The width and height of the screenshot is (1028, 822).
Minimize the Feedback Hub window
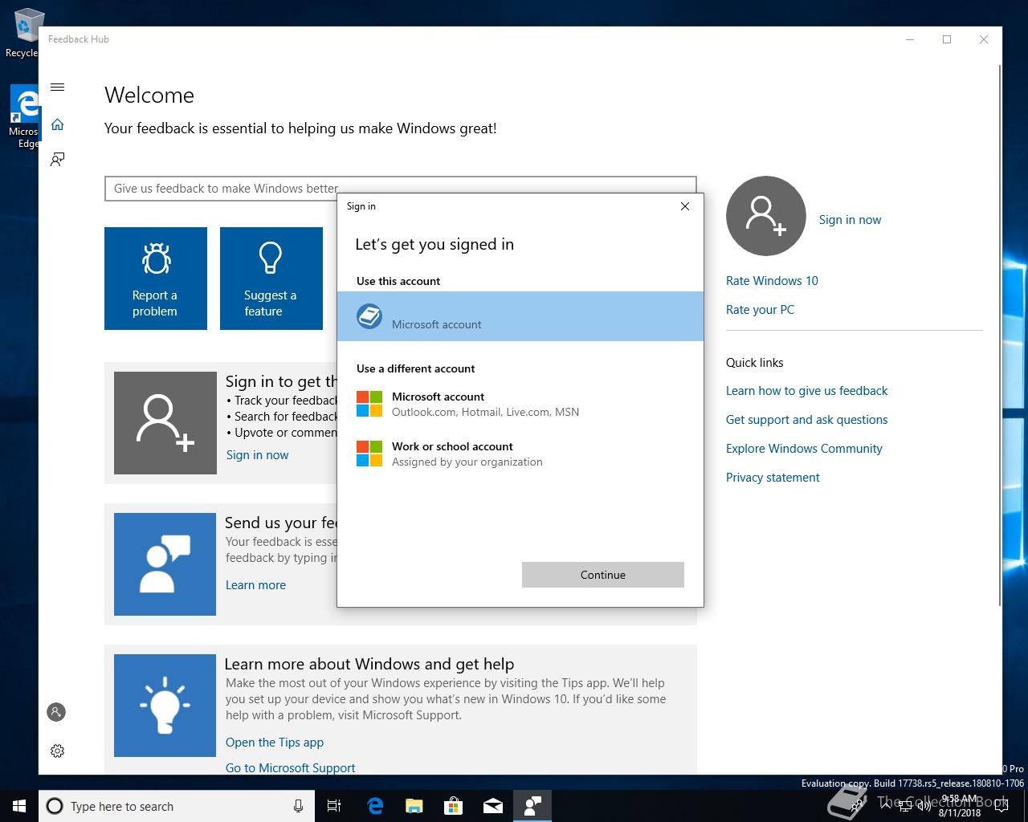[x=910, y=39]
